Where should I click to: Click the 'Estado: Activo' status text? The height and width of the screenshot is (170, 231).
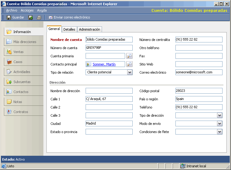13,159
